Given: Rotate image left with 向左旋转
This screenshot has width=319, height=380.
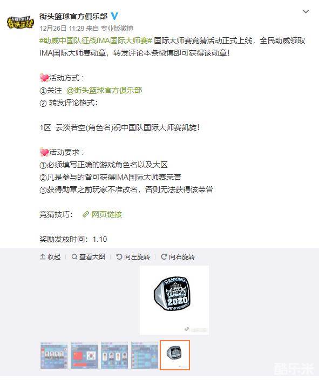Looking at the screenshot, I should tap(133, 256).
